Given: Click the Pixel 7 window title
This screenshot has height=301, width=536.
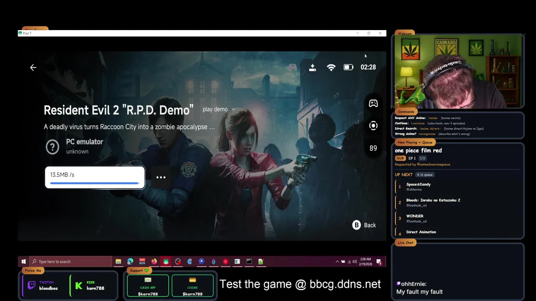Looking at the screenshot, I should click(27, 33).
